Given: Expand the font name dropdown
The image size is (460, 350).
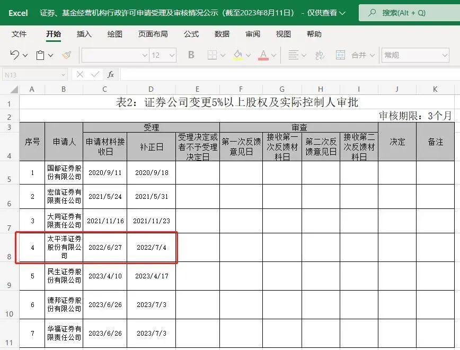Looking at the screenshot, I should 145,55.
